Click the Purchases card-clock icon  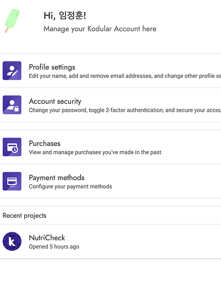click(12, 147)
